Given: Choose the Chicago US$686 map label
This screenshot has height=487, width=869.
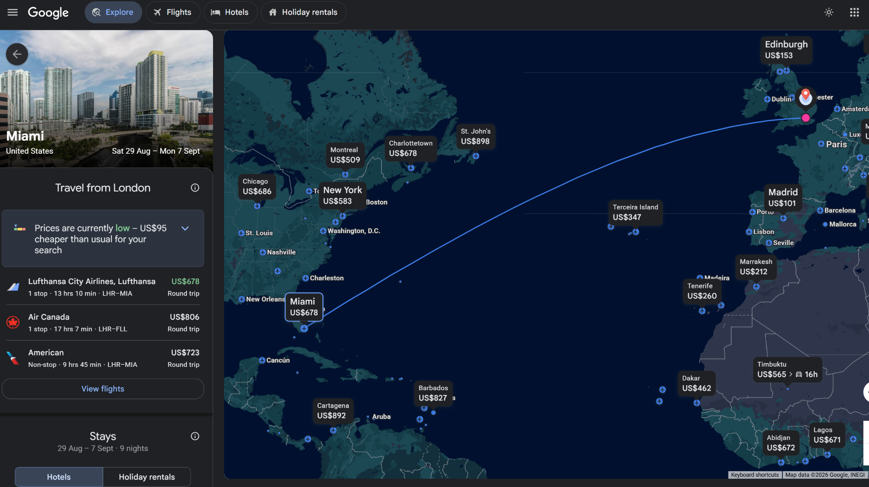Looking at the screenshot, I should pos(257,186).
